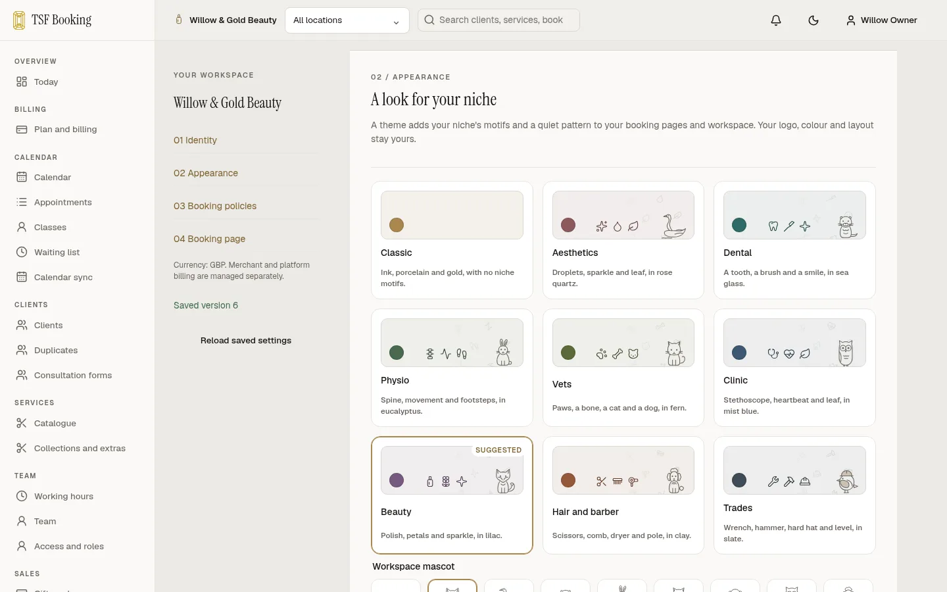Choose the Dental theme
Viewport: 947px width, 592px height.
(x=794, y=240)
